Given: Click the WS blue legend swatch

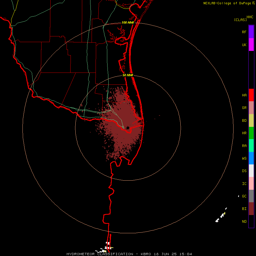Looking at the screenshot, I should click(251, 158).
